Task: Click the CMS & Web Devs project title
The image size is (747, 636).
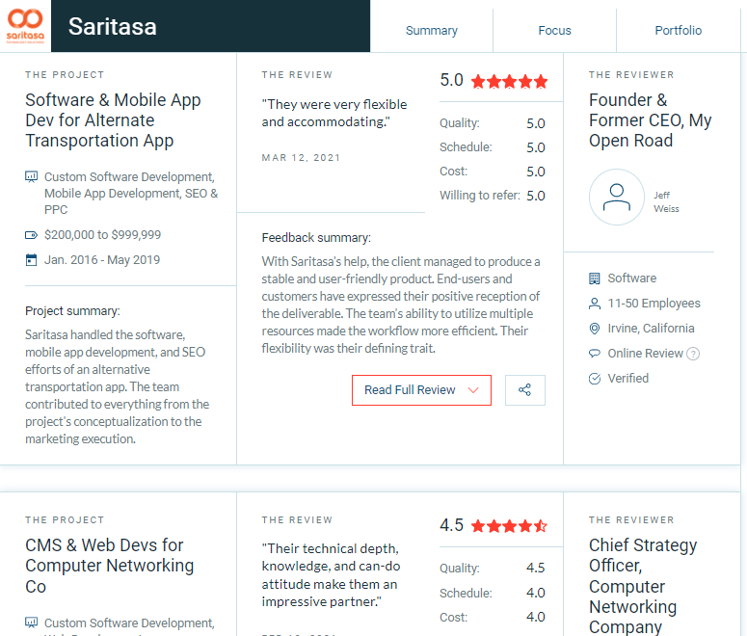Action: (x=110, y=566)
